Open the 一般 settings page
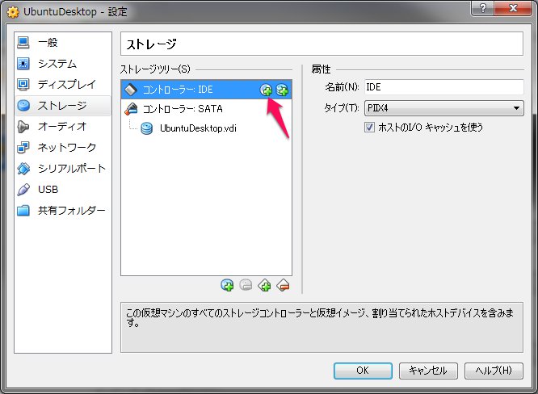Viewport: 538px width, 394px height. click(x=63, y=43)
